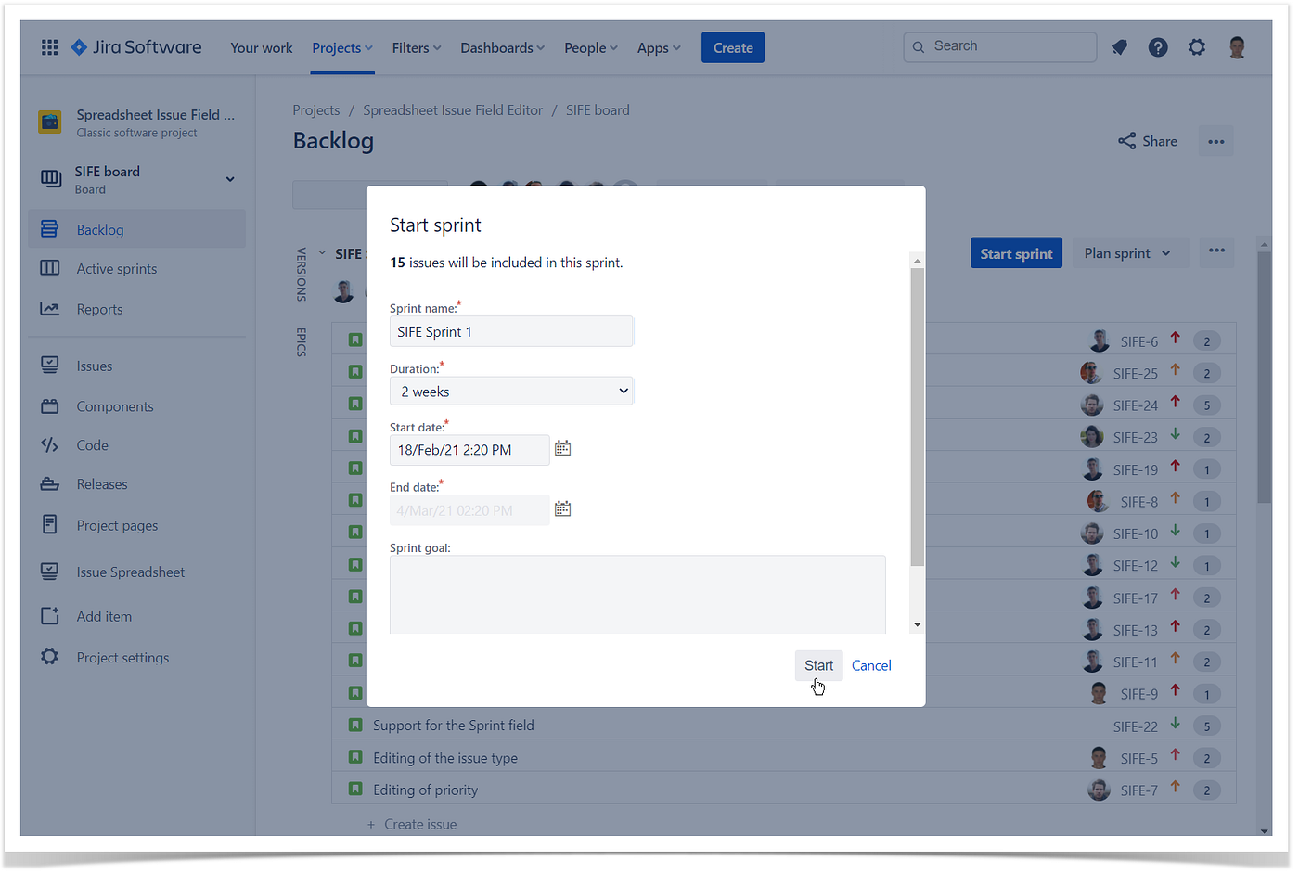This screenshot has height=874, width=1299.
Task: Open the notifications icon in top bar
Action: click(1120, 47)
